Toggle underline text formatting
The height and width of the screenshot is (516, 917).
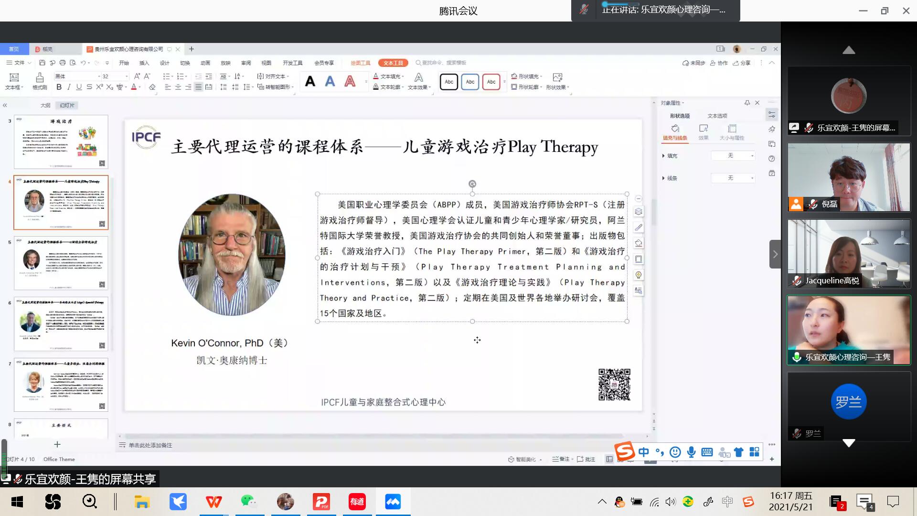coord(79,87)
